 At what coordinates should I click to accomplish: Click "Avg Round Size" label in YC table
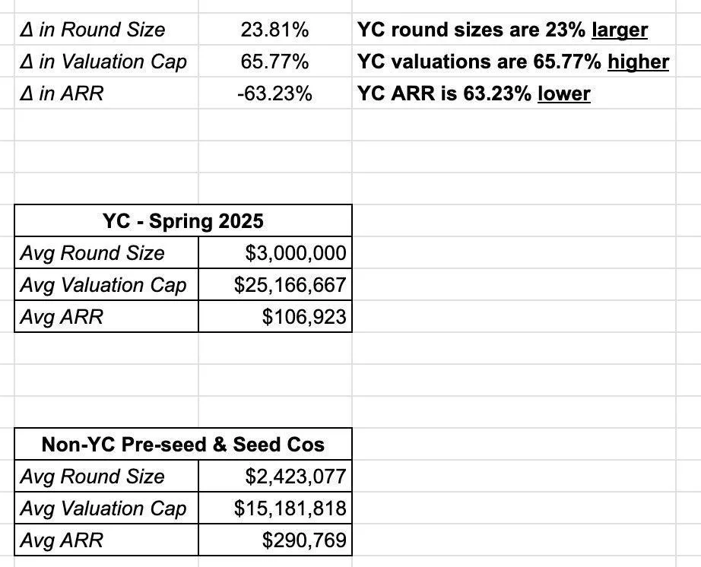point(92,253)
